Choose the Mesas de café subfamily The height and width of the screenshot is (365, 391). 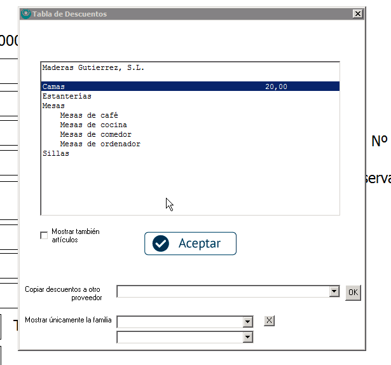[x=89, y=115]
